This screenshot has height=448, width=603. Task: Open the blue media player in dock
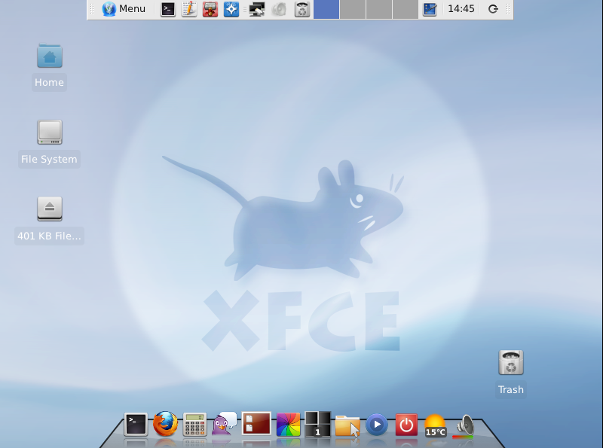coord(376,425)
